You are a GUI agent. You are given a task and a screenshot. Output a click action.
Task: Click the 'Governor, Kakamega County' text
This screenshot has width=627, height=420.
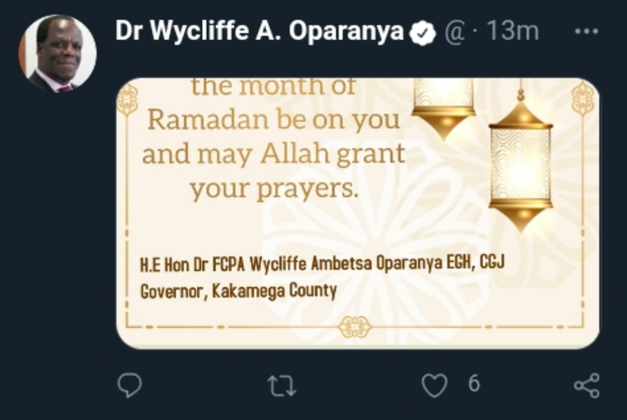click(x=239, y=291)
